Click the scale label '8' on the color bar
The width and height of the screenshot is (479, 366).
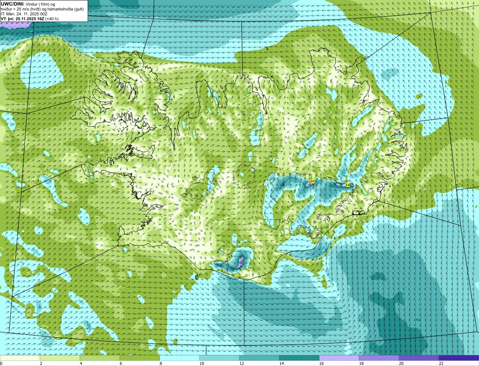tap(161, 363)
